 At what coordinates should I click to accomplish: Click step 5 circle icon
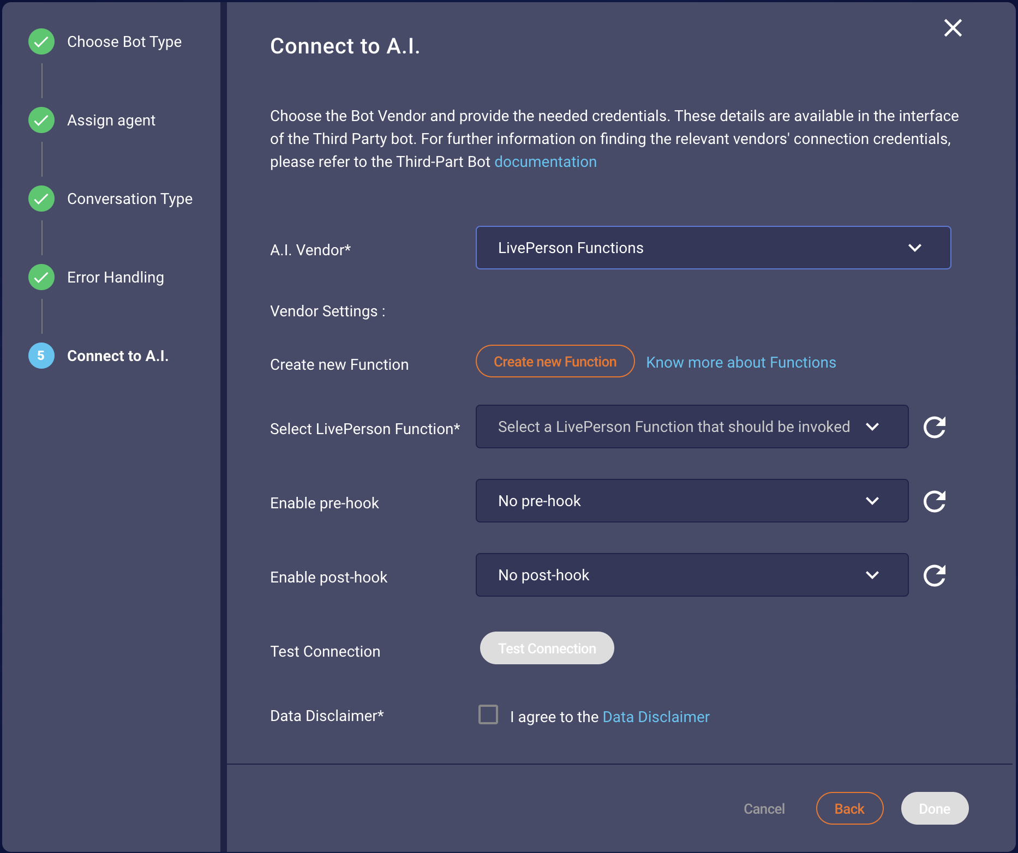(x=41, y=356)
